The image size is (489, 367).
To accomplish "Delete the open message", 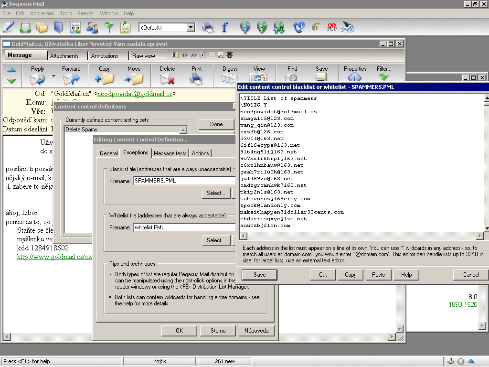I will coord(168,75).
